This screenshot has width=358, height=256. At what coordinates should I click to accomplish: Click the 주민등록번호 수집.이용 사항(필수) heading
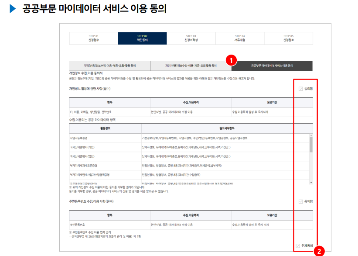91,201
